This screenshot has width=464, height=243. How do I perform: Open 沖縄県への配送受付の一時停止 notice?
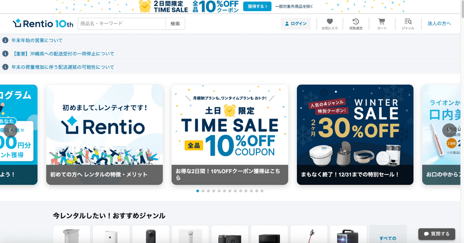[63, 54]
